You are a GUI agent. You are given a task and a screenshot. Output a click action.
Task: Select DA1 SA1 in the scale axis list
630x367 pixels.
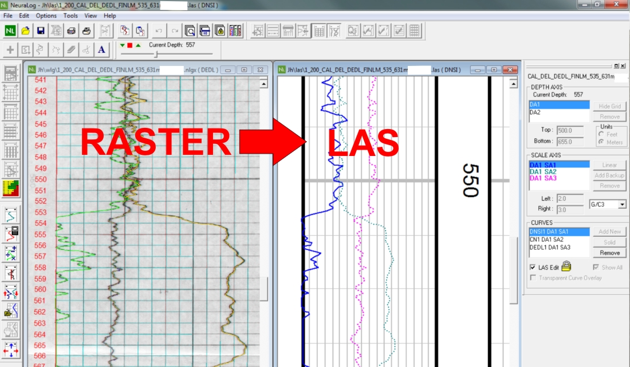tap(560, 165)
